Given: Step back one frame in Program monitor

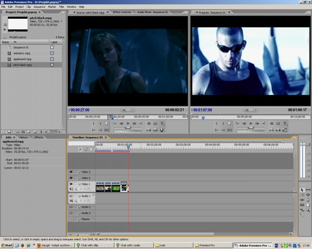Looking at the screenshot, I should coord(244,123).
